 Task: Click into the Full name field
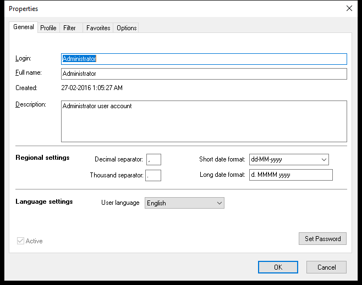coord(204,74)
